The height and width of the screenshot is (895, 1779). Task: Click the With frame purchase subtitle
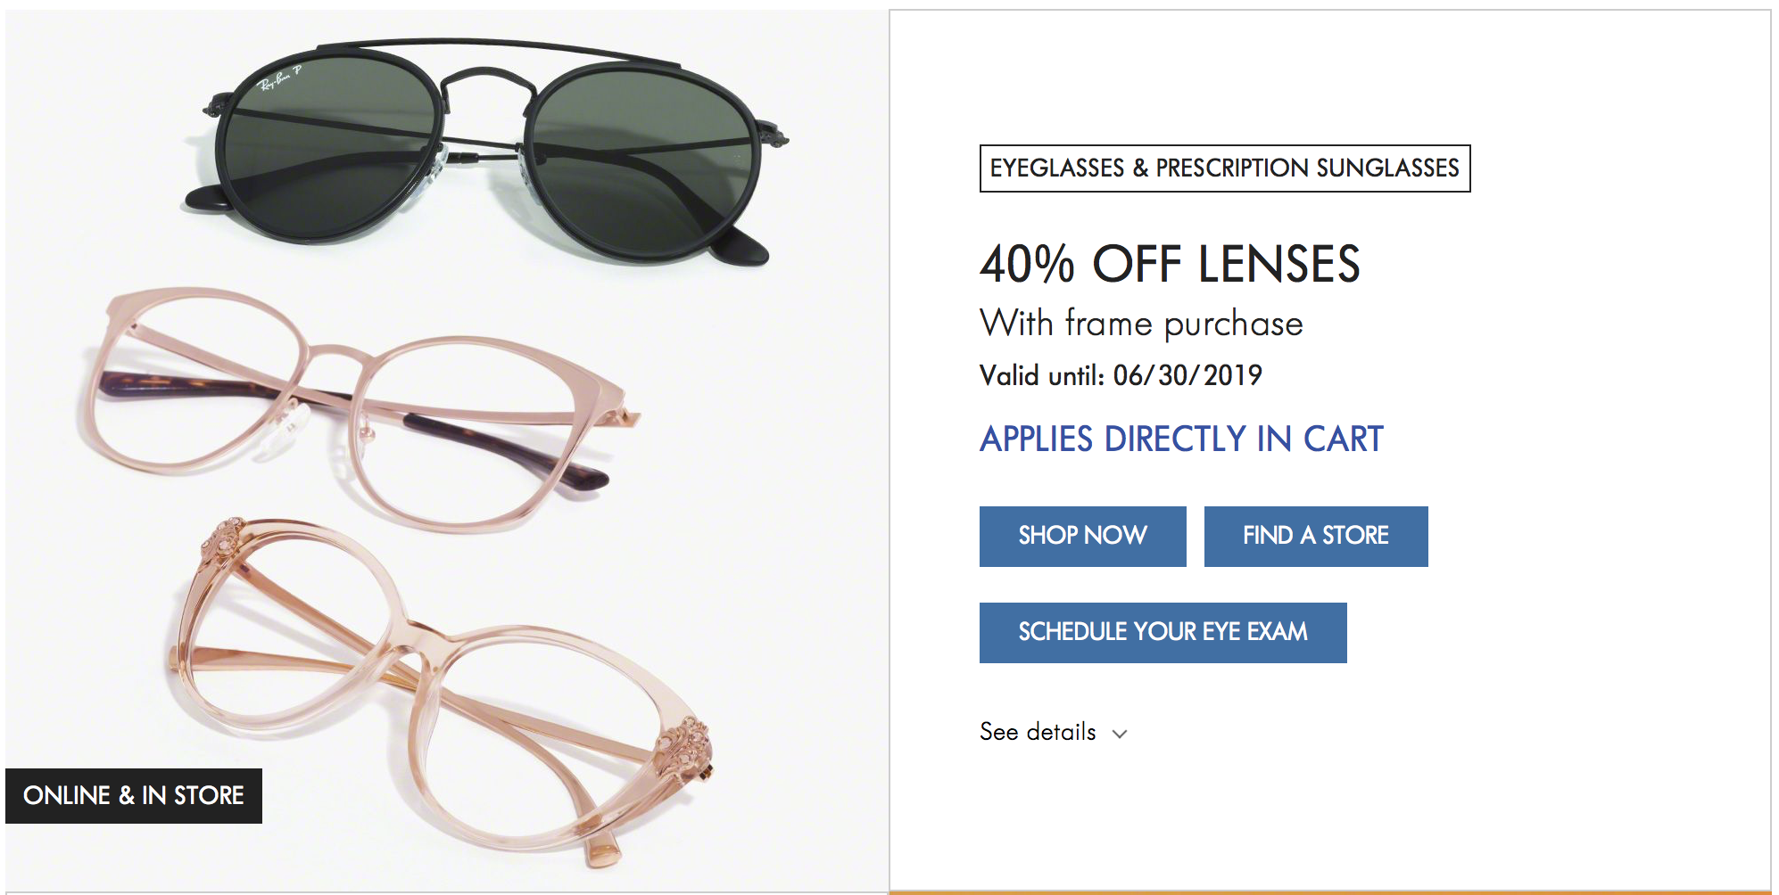[1141, 324]
